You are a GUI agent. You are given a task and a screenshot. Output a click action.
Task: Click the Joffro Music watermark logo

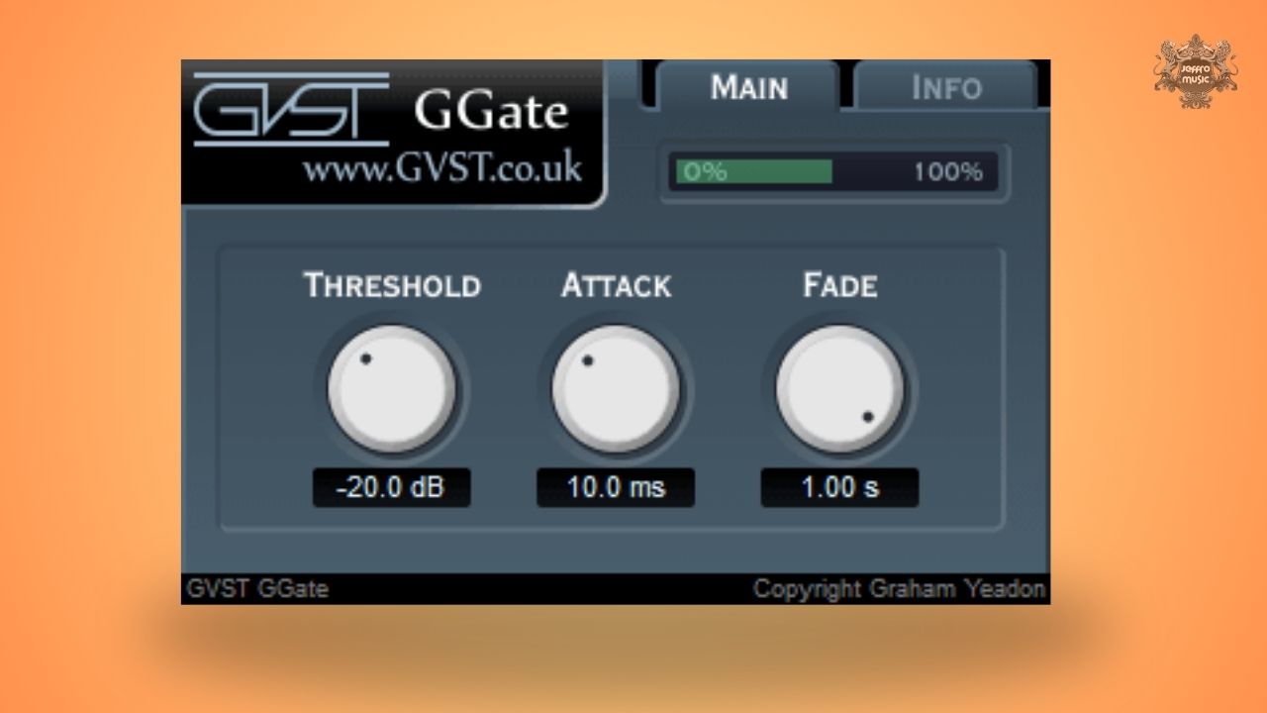click(x=1195, y=71)
